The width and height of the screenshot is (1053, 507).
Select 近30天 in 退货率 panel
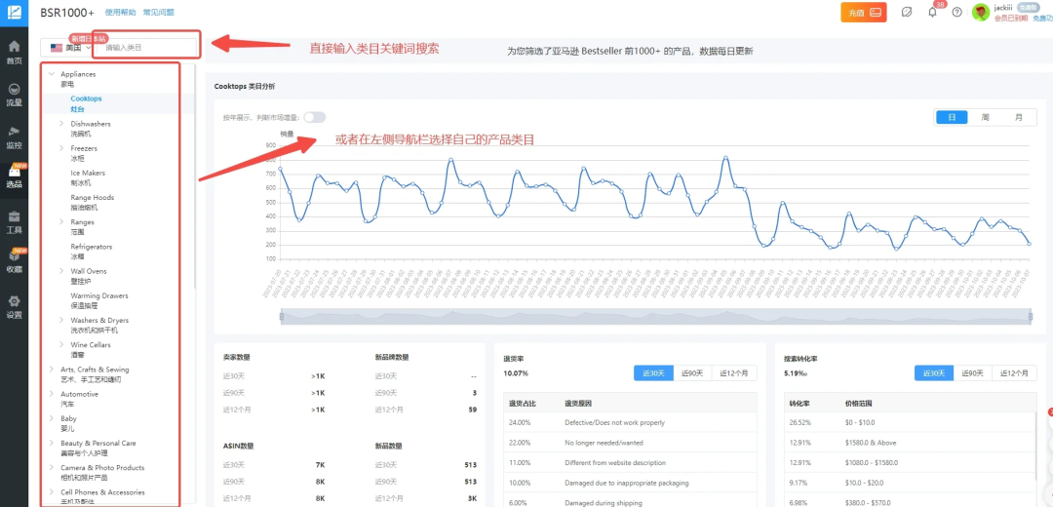(x=653, y=372)
